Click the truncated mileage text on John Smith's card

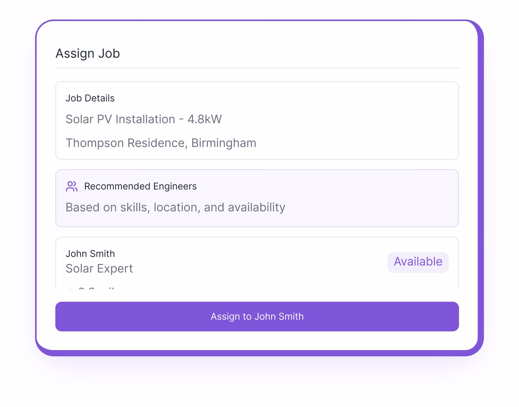tap(91, 288)
